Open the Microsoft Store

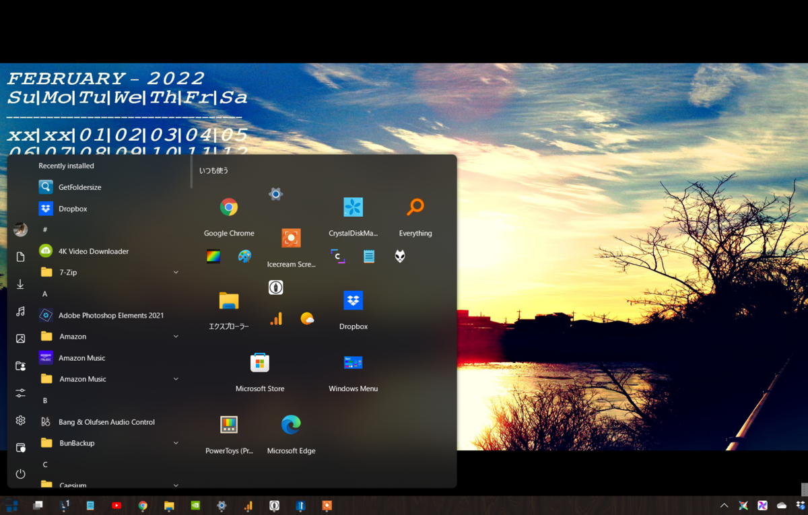[x=259, y=362]
